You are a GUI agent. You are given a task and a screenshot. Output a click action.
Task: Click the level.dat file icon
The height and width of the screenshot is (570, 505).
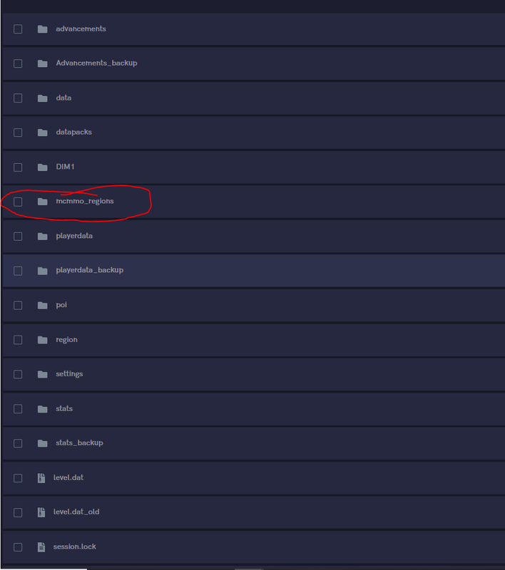click(41, 478)
